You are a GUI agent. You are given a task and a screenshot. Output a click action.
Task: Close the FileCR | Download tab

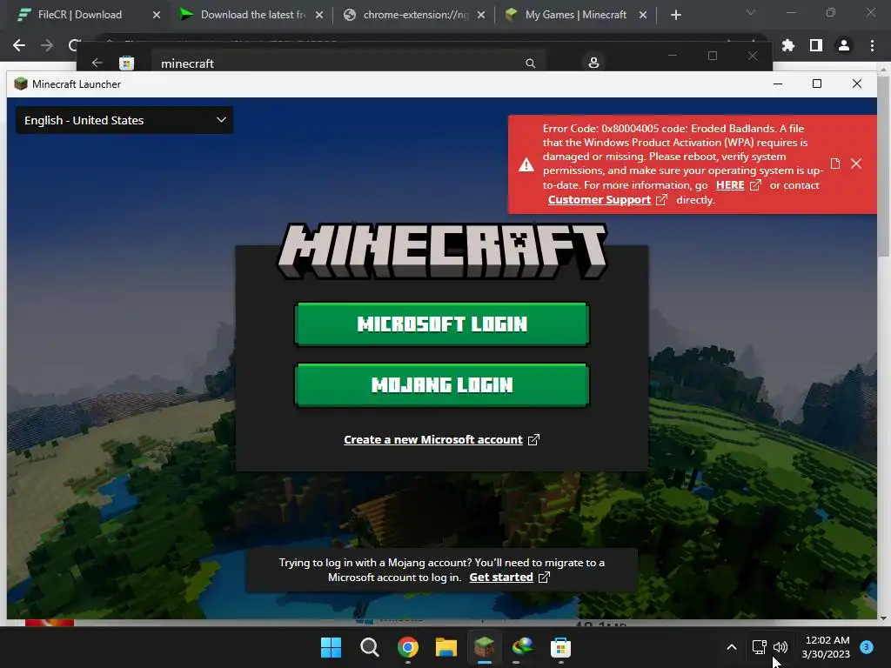click(157, 15)
